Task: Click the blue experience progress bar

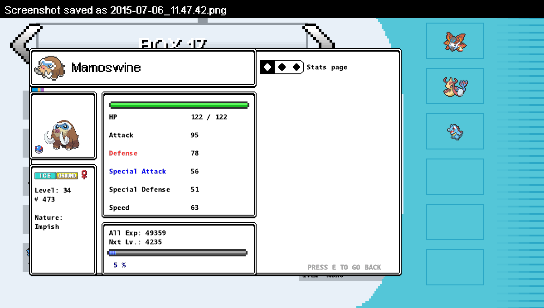Action: tap(177, 253)
